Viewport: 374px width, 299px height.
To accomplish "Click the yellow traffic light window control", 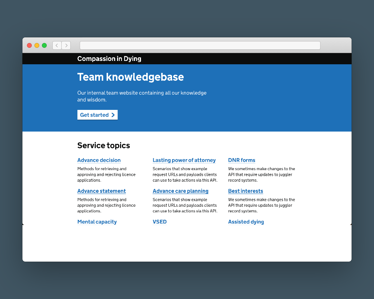I will tap(37, 45).
